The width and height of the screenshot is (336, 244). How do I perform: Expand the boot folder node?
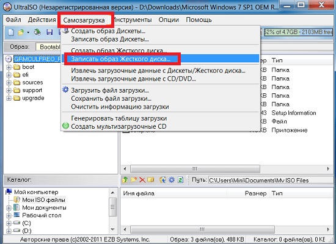tap(9, 67)
